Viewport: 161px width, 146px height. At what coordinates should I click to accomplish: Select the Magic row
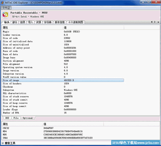(x=63, y=32)
